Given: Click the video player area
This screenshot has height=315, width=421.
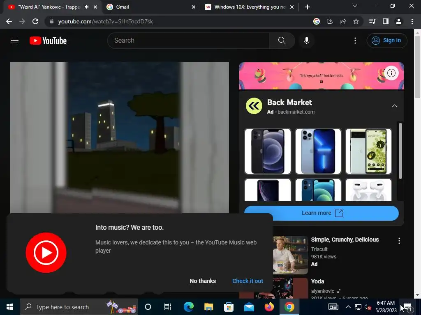Looking at the screenshot, I should (x=120, y=137).
